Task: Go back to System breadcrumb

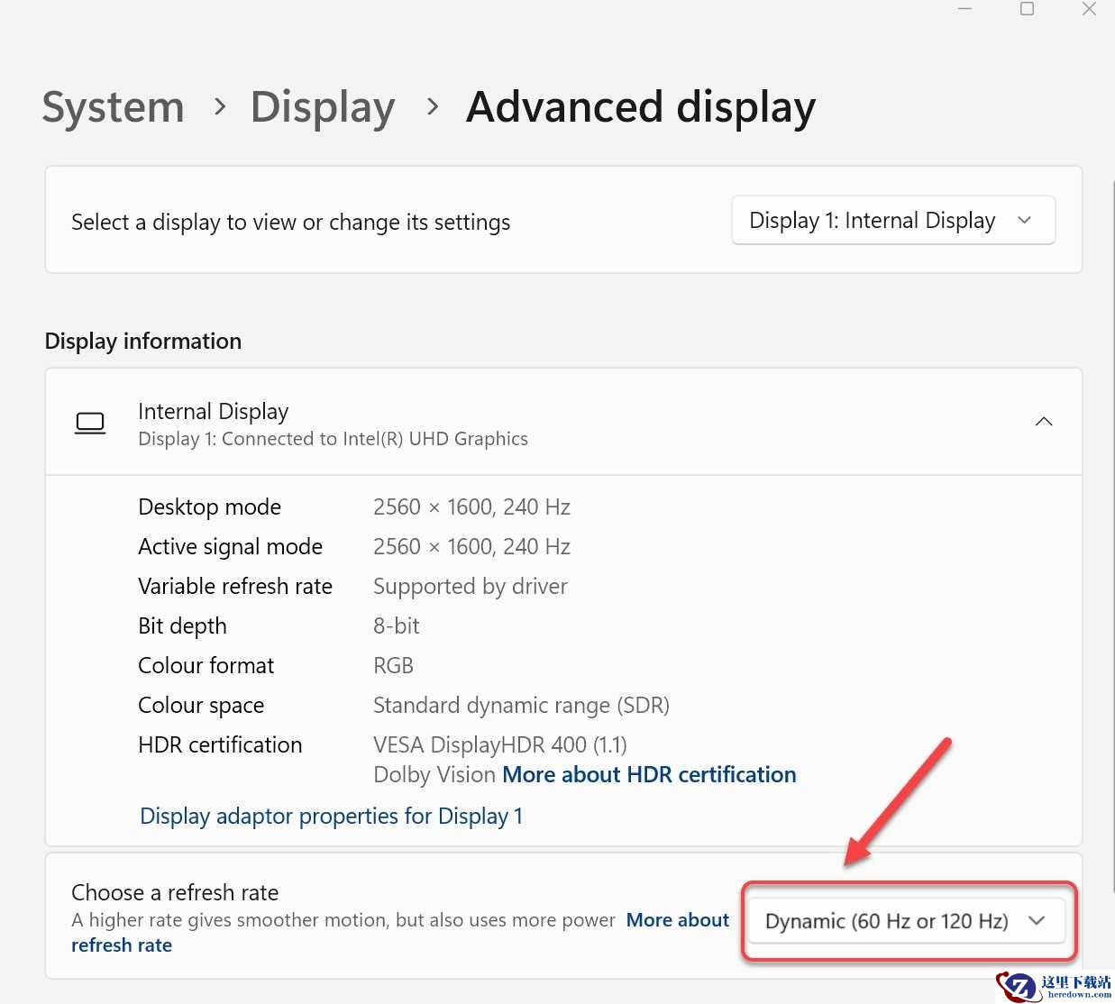Action: tap(113, 107)
